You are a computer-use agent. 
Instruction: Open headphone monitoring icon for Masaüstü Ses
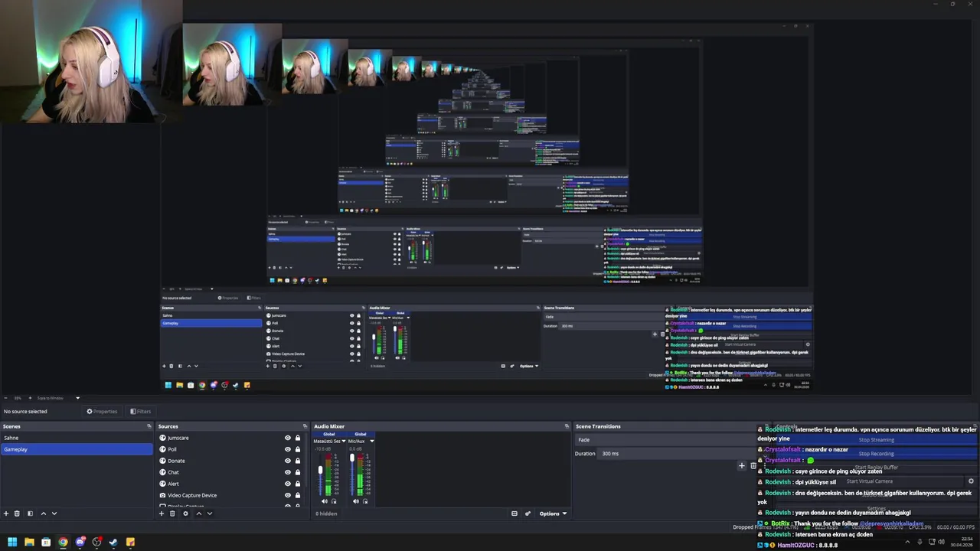coord(334,501)
